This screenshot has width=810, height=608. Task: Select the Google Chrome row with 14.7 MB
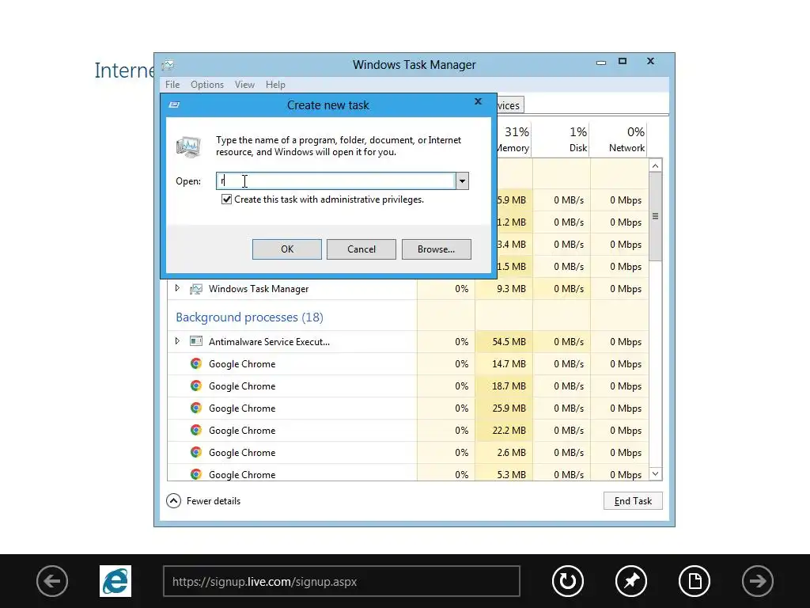[408, 364]
